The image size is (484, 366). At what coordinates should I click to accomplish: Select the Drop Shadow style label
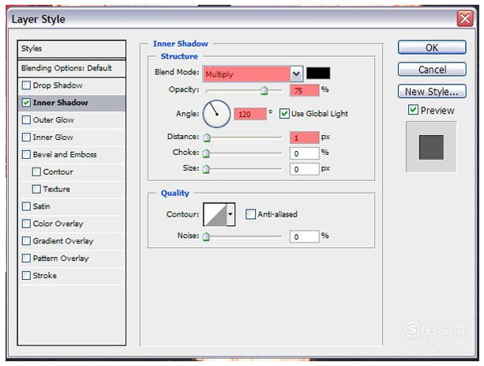click(x=58, y=85)
